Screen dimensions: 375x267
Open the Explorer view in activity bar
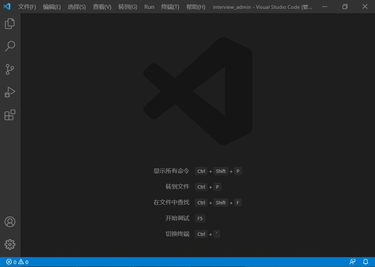[x=10, y=23]
